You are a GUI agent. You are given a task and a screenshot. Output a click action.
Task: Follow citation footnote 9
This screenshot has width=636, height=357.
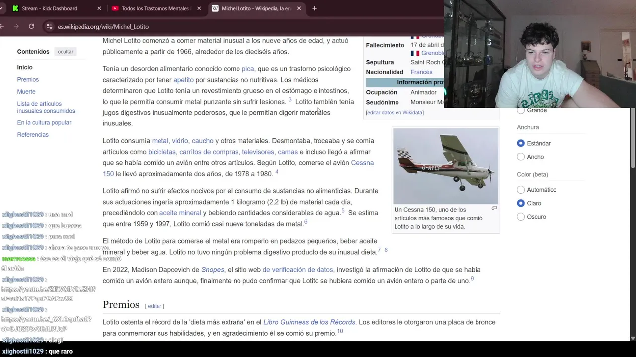(472, 279)
